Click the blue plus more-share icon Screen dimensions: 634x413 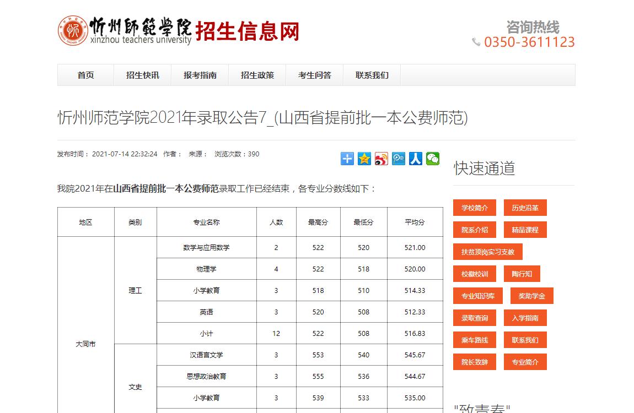(x=347, y=159)
